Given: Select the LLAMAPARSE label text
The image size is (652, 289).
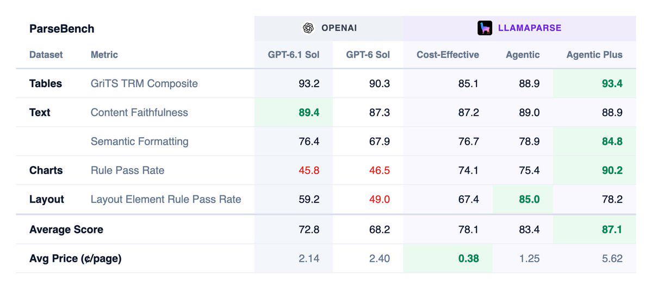Looking at the screenshot, I should 530,28.
